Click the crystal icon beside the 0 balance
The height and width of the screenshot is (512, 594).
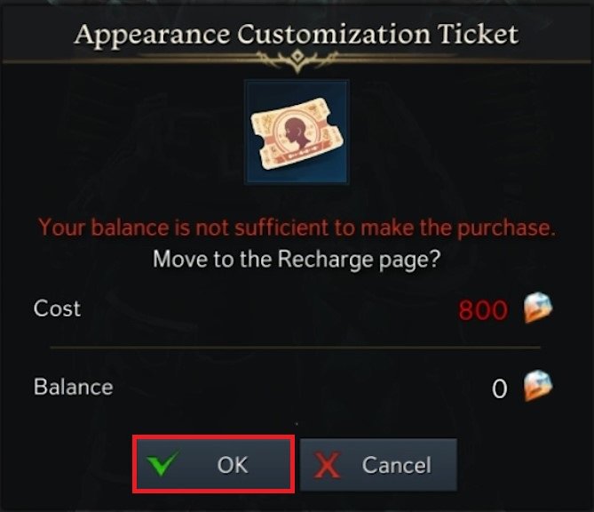(536, 386)
